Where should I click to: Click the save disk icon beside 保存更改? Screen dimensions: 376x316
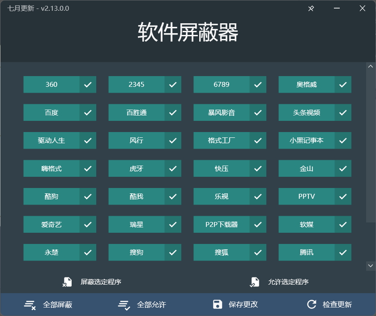coord(218,304)
